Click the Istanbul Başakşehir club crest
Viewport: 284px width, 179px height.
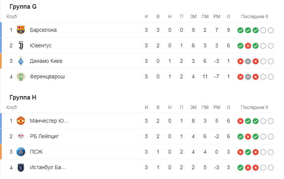tap(21, 167)
